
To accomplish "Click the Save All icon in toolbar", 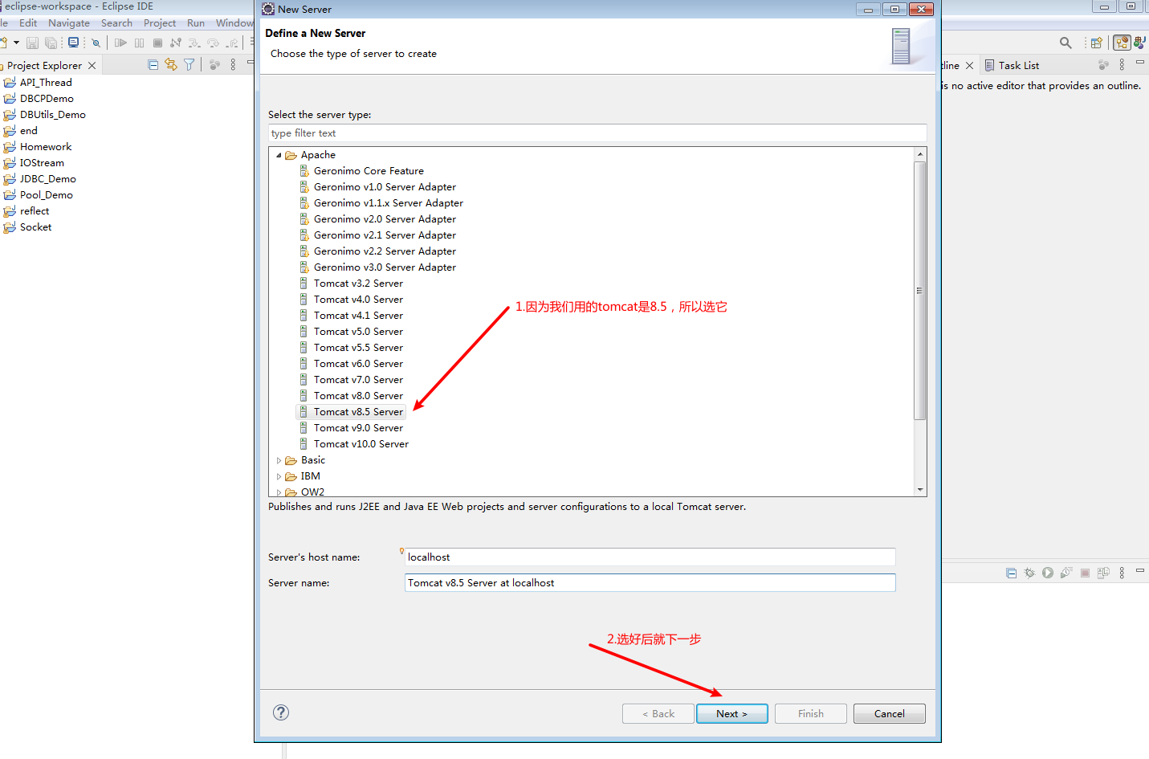I will point(51,43).
